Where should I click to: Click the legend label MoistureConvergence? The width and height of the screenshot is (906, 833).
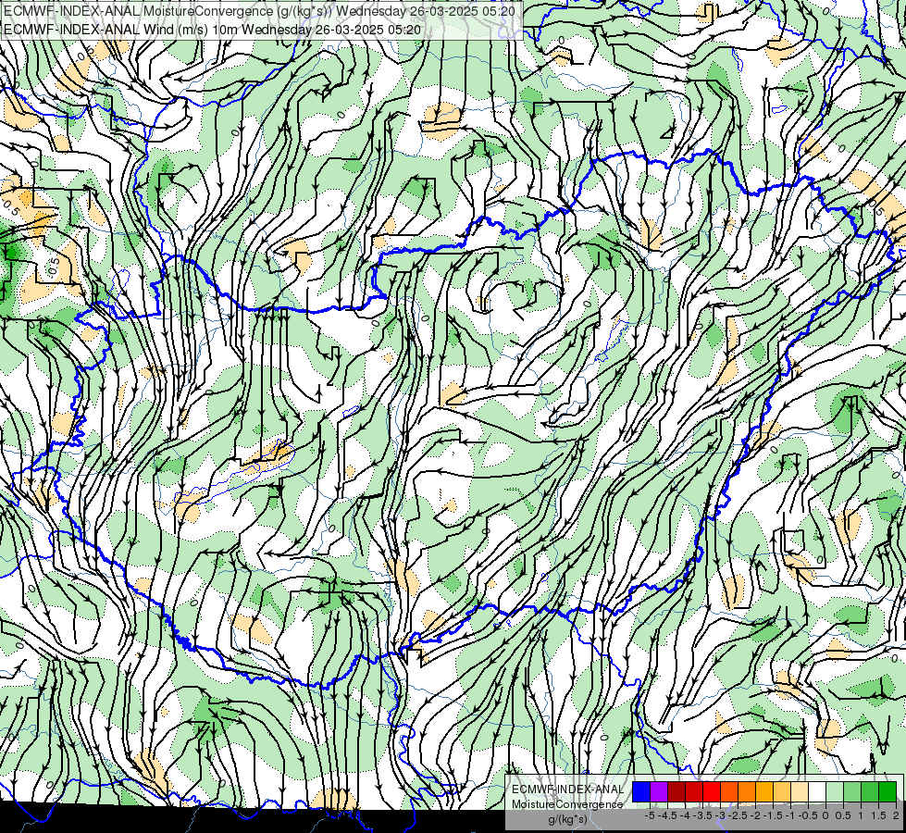[567, 804]
